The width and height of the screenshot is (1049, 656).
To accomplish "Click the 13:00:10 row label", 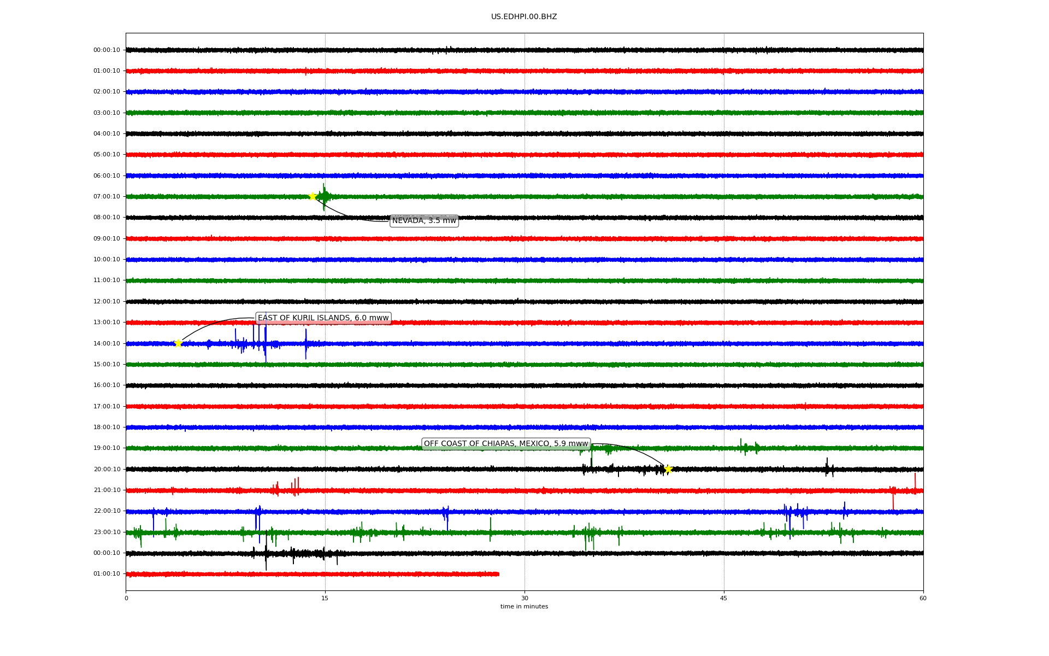I will coord(107,323).
